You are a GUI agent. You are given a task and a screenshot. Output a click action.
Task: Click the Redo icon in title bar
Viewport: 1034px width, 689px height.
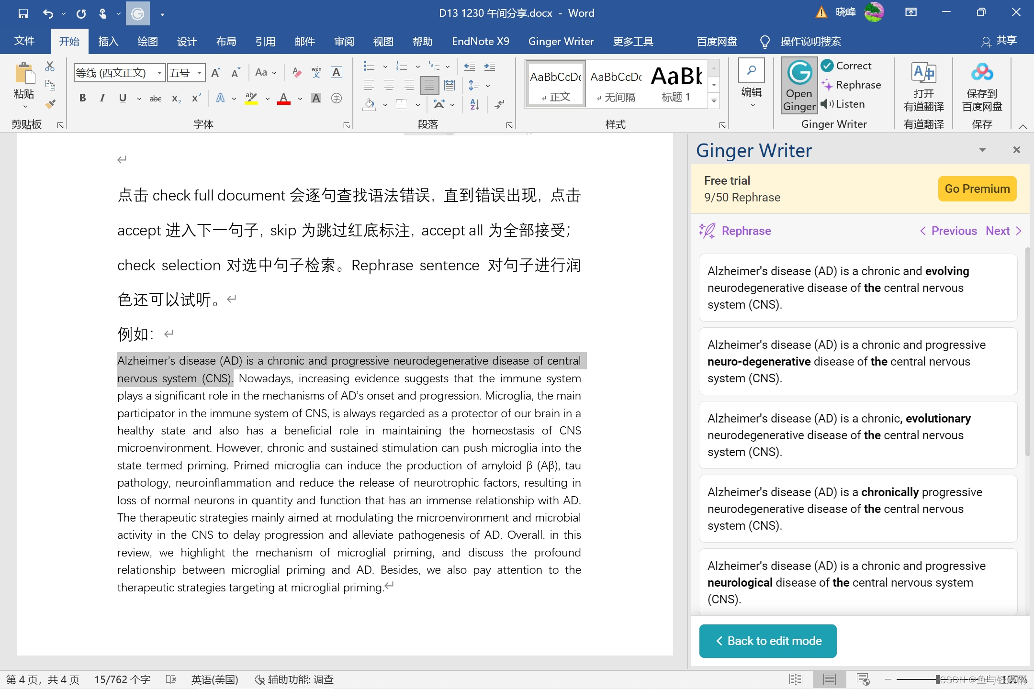pyautogui.click(x=81, y=13)
